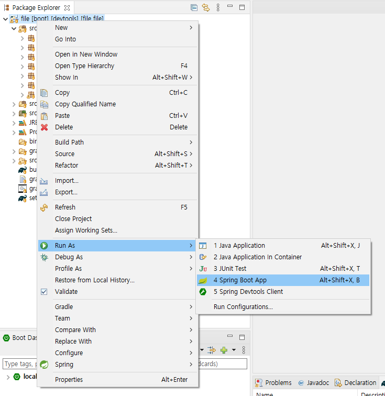Expand the gradle folder node

coord(14,151)
